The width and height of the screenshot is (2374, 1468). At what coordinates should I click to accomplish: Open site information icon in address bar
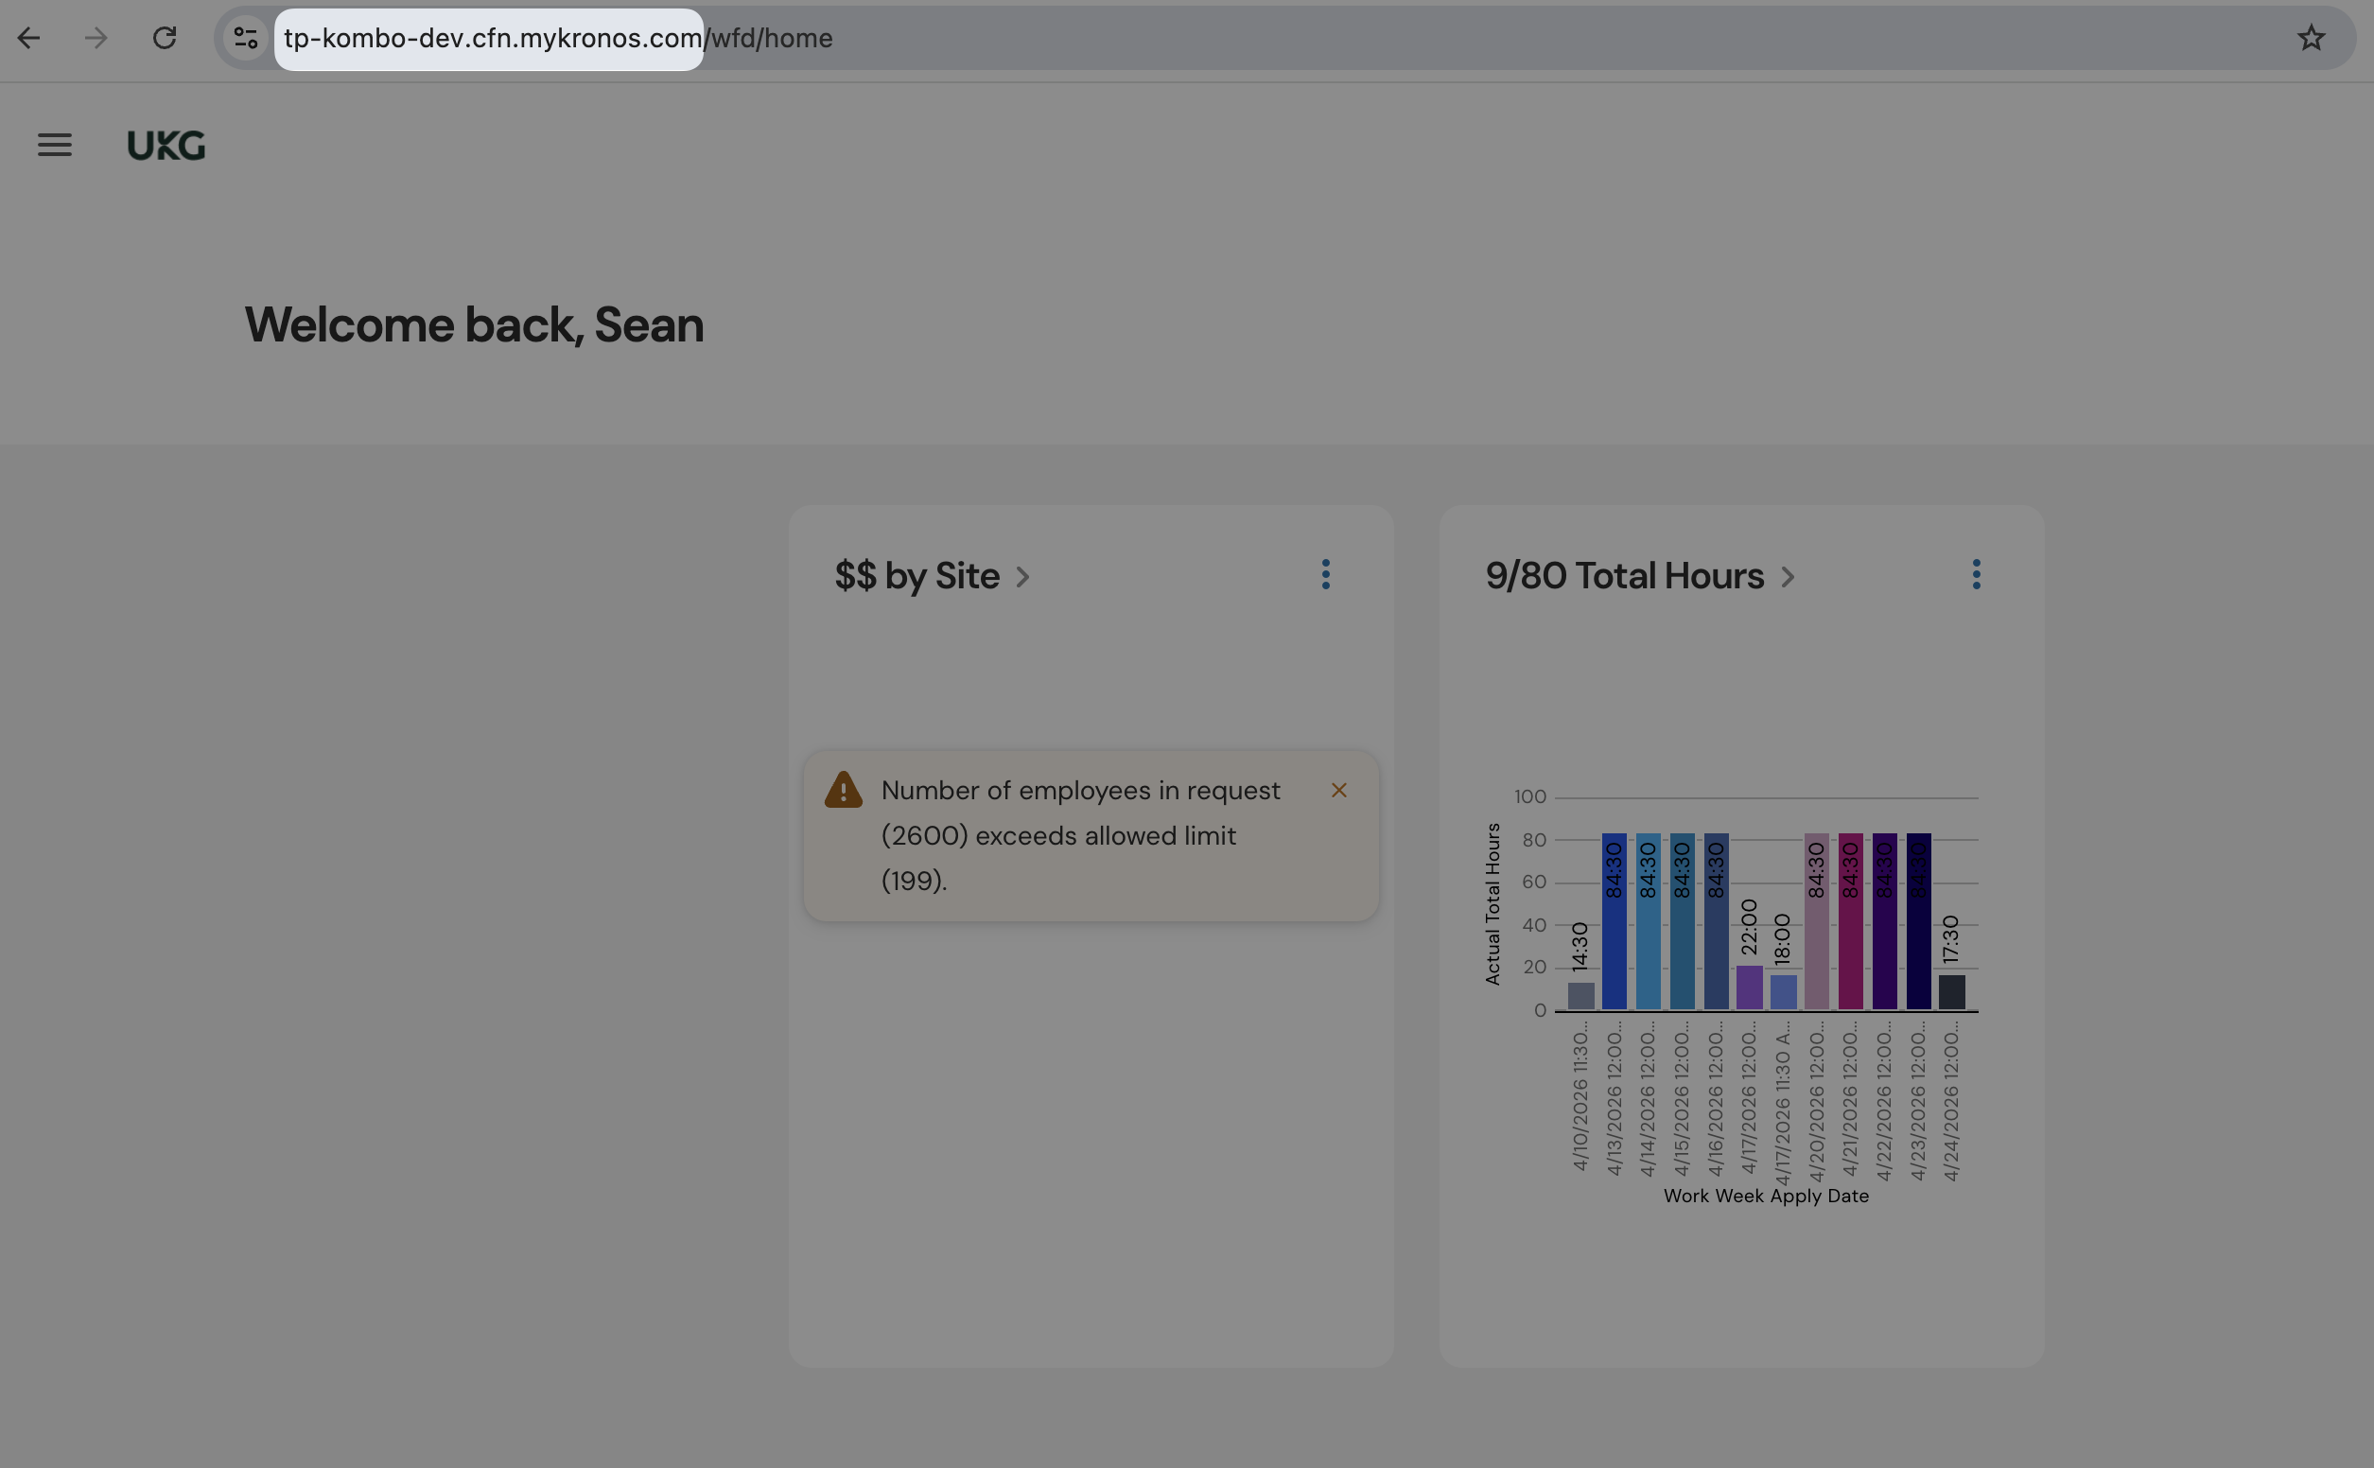pyautogui.click(x=246, y=39)
